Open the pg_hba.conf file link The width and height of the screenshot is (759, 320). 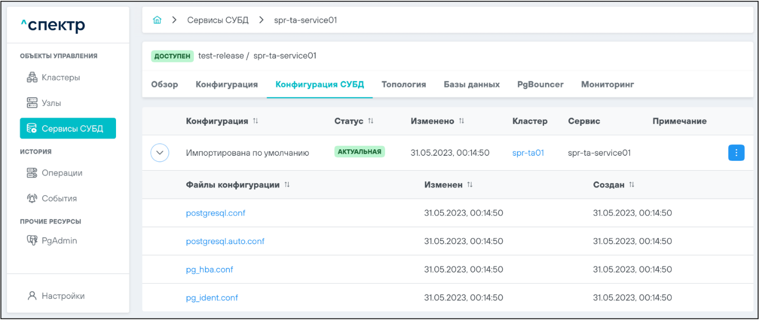click(x=209, y=270)
